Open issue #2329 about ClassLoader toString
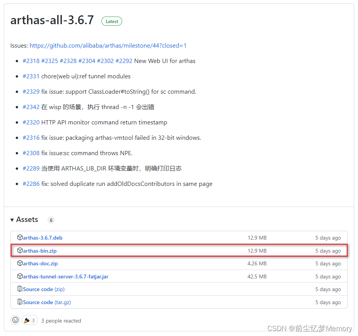358x336 pixels. pyautogui.click(x=31, y=91)
